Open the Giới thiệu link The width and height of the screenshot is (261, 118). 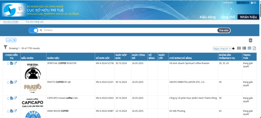[228, 3]
